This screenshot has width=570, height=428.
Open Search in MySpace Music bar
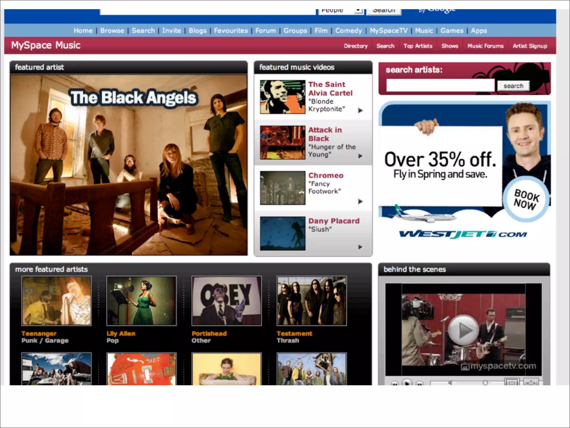385,46
